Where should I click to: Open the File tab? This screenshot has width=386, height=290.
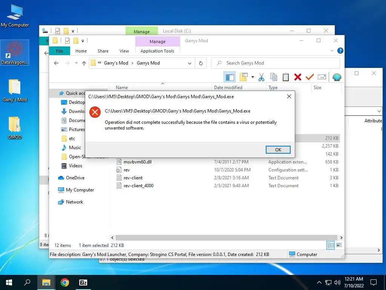[59, 51]
